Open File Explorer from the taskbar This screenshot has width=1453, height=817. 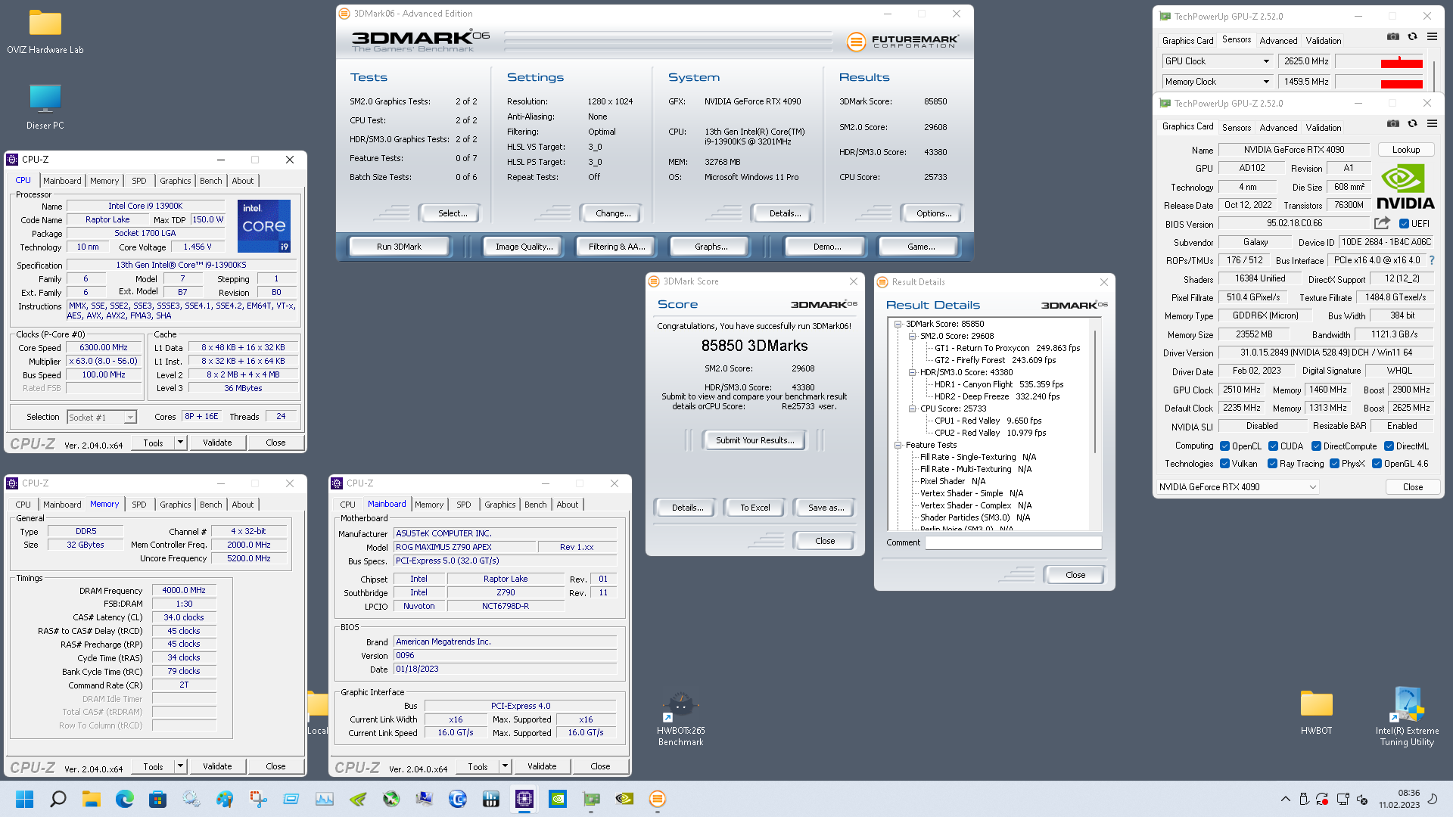click(x=92, y=799)
